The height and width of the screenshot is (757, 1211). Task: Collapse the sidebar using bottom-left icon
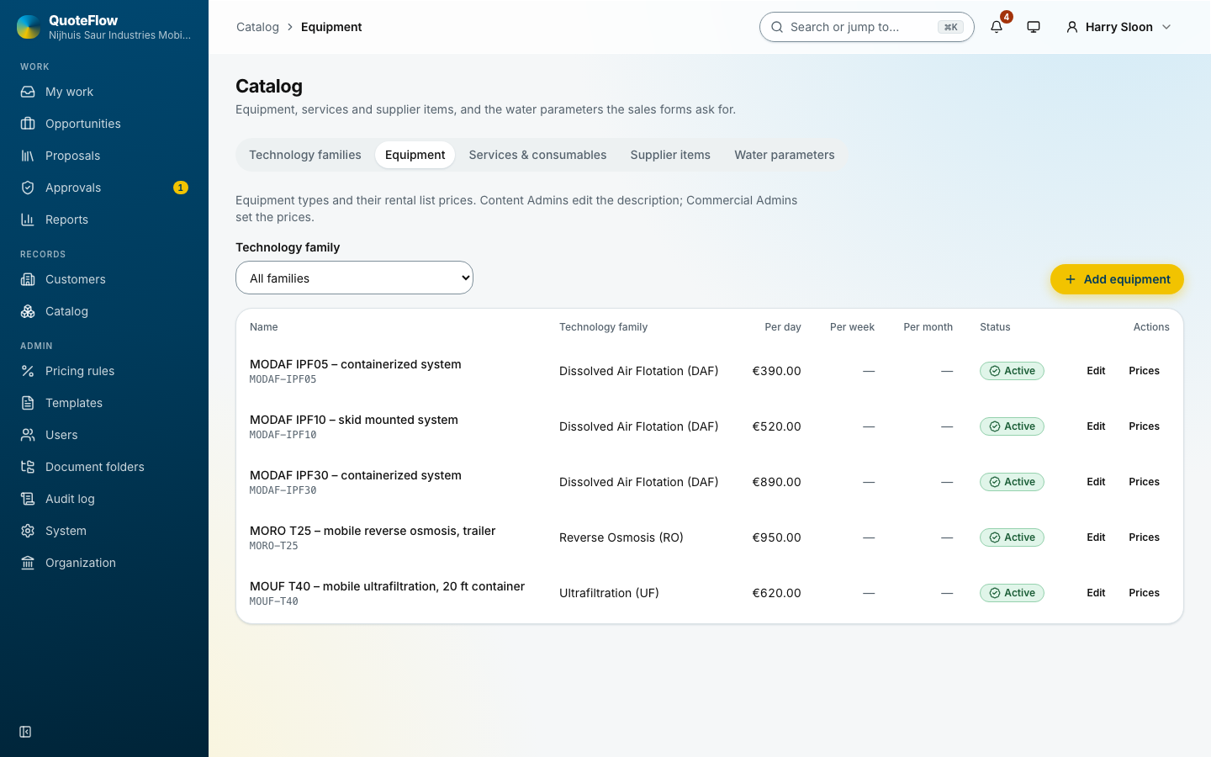tap(25, 732)
